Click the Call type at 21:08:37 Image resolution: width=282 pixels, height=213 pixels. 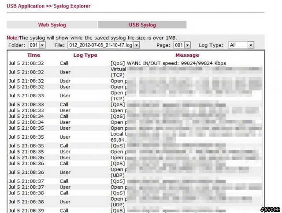click(64, 181)
